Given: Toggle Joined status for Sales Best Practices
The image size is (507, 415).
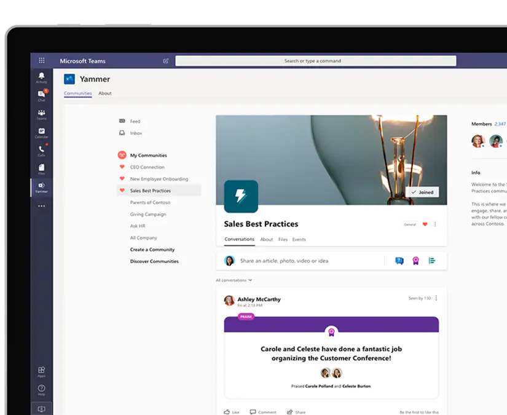Looking at the screenshot, I should [423, 192].
